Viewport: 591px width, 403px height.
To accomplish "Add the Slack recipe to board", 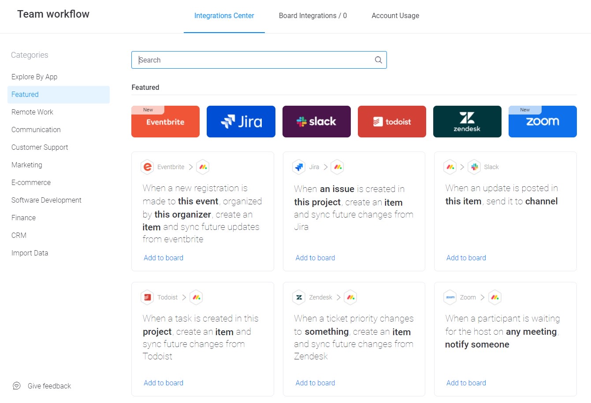I will (x=466, y=258).
